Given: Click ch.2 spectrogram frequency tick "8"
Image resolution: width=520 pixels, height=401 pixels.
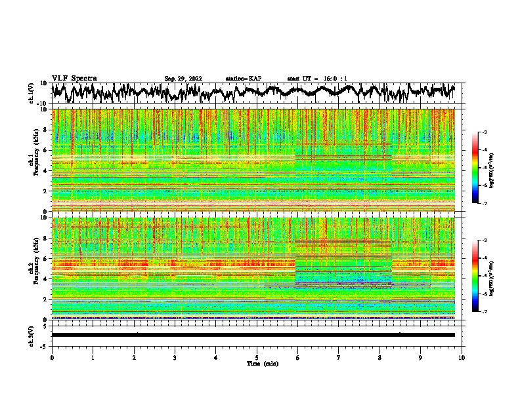Looking at the screenshot, I should [45, 239].
